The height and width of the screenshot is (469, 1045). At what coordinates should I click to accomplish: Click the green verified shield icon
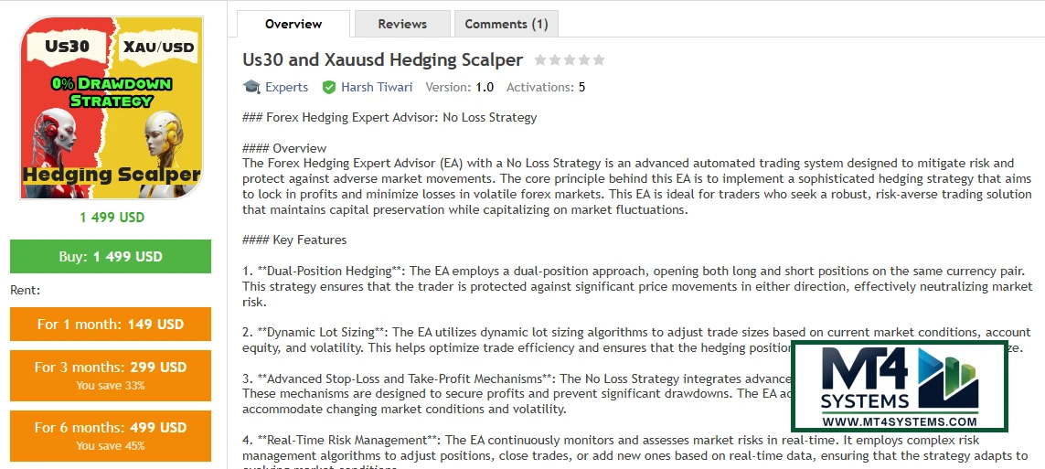(329, 87)
